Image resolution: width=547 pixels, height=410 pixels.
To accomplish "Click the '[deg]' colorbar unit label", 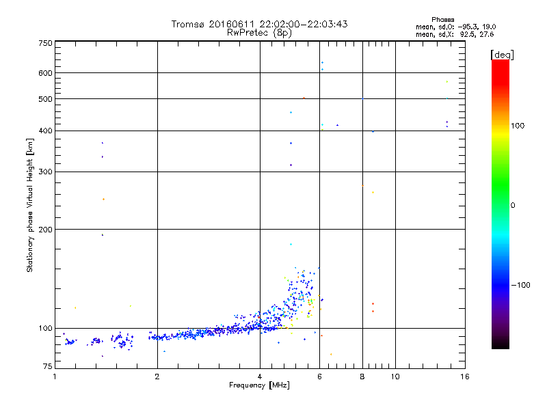I will [502, 55].
